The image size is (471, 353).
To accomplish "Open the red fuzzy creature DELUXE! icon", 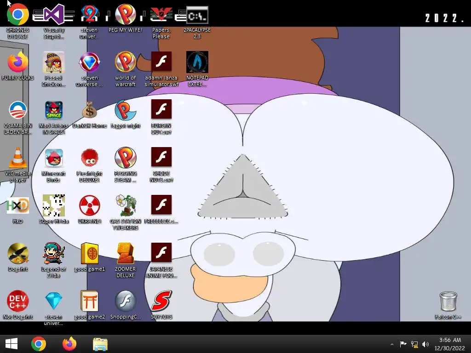I will point(90,158).
